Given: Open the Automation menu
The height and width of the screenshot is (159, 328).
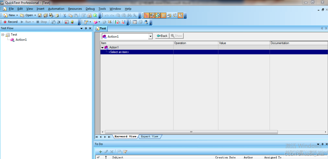Looking at the screenshot, I should pos(56,9).
